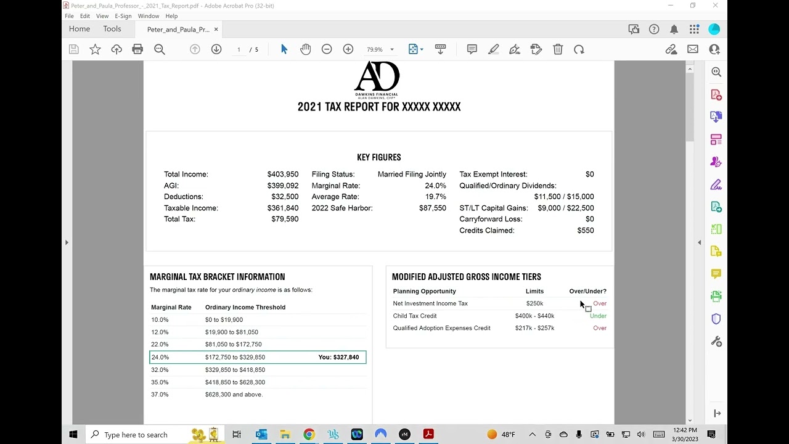The width and height of the screenshot is (789, 444).
Task: Zoom out with minus button
Action: coord(327,49)
